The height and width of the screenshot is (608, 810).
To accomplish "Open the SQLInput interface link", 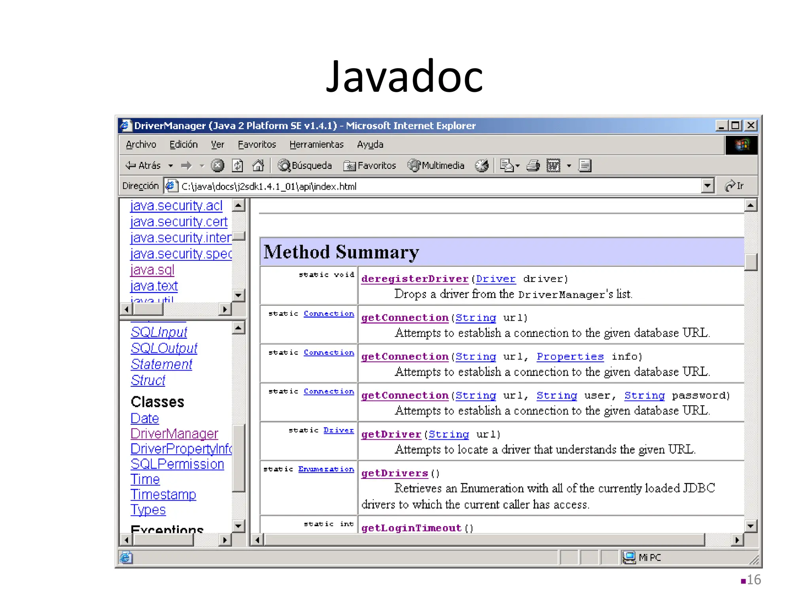I will coord(159,332).
